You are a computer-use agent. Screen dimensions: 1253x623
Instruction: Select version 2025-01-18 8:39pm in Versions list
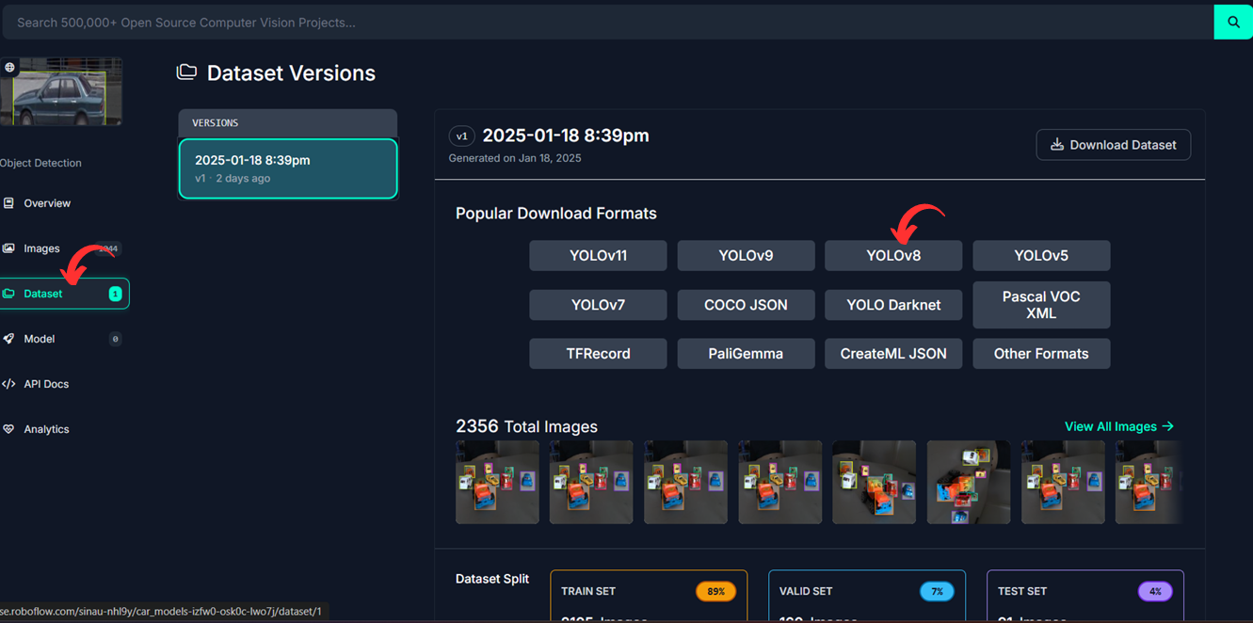pos(288,168)
